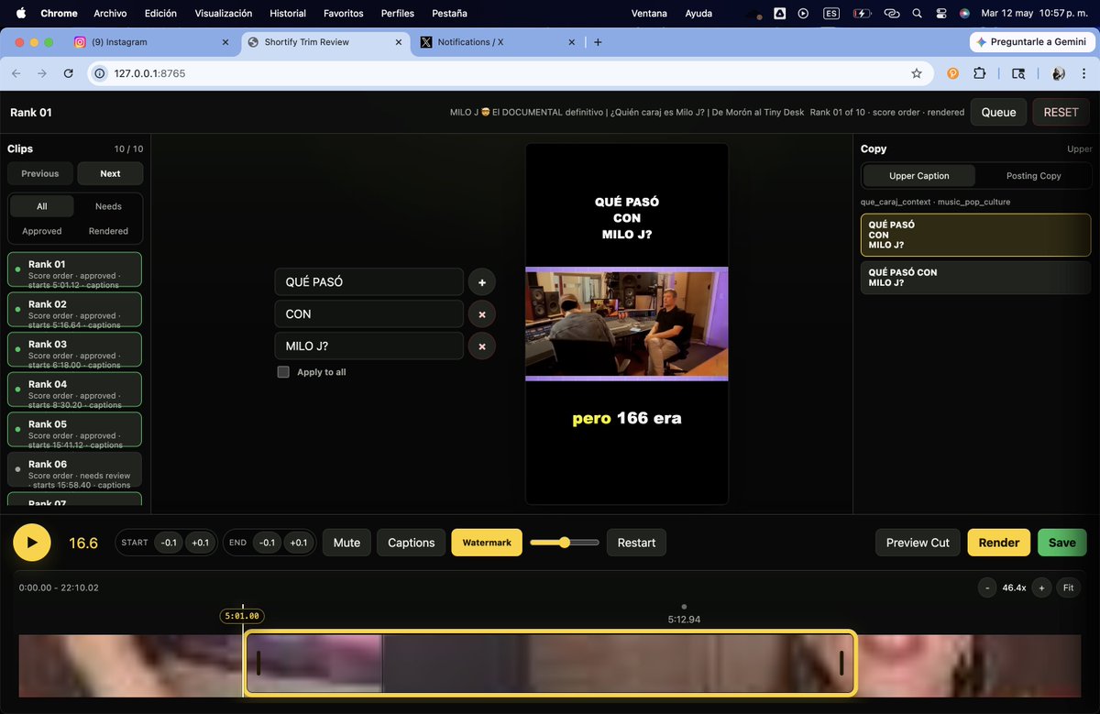Zoom out the timeline with minus button
The height and width of the screenshot is (714, 1100).
click(x=986, y=588)
